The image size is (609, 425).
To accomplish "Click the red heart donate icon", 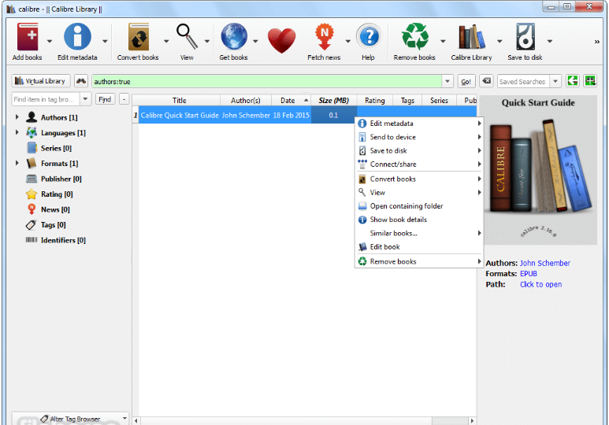I will pyautogui.click(x=281, y=40).
